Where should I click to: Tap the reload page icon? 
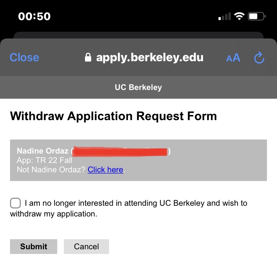(259, 58)
